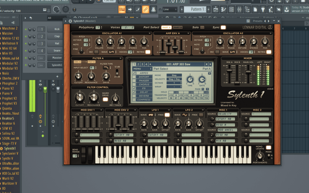Select the Massive channel button
Viewport: 309px width, 193px height.
coord(55,58)
